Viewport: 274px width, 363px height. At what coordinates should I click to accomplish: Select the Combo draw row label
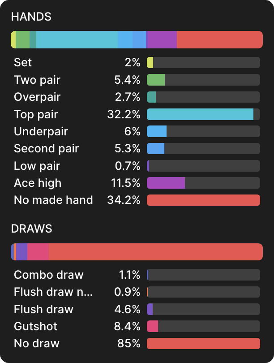(x=48, y=275)
